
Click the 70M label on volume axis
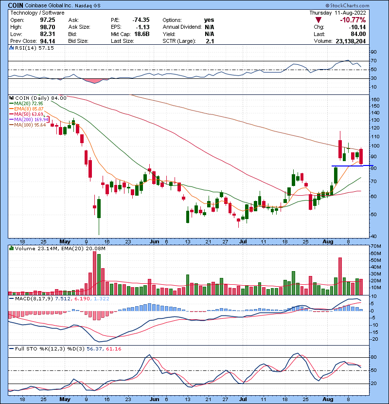tap(376, 246)
